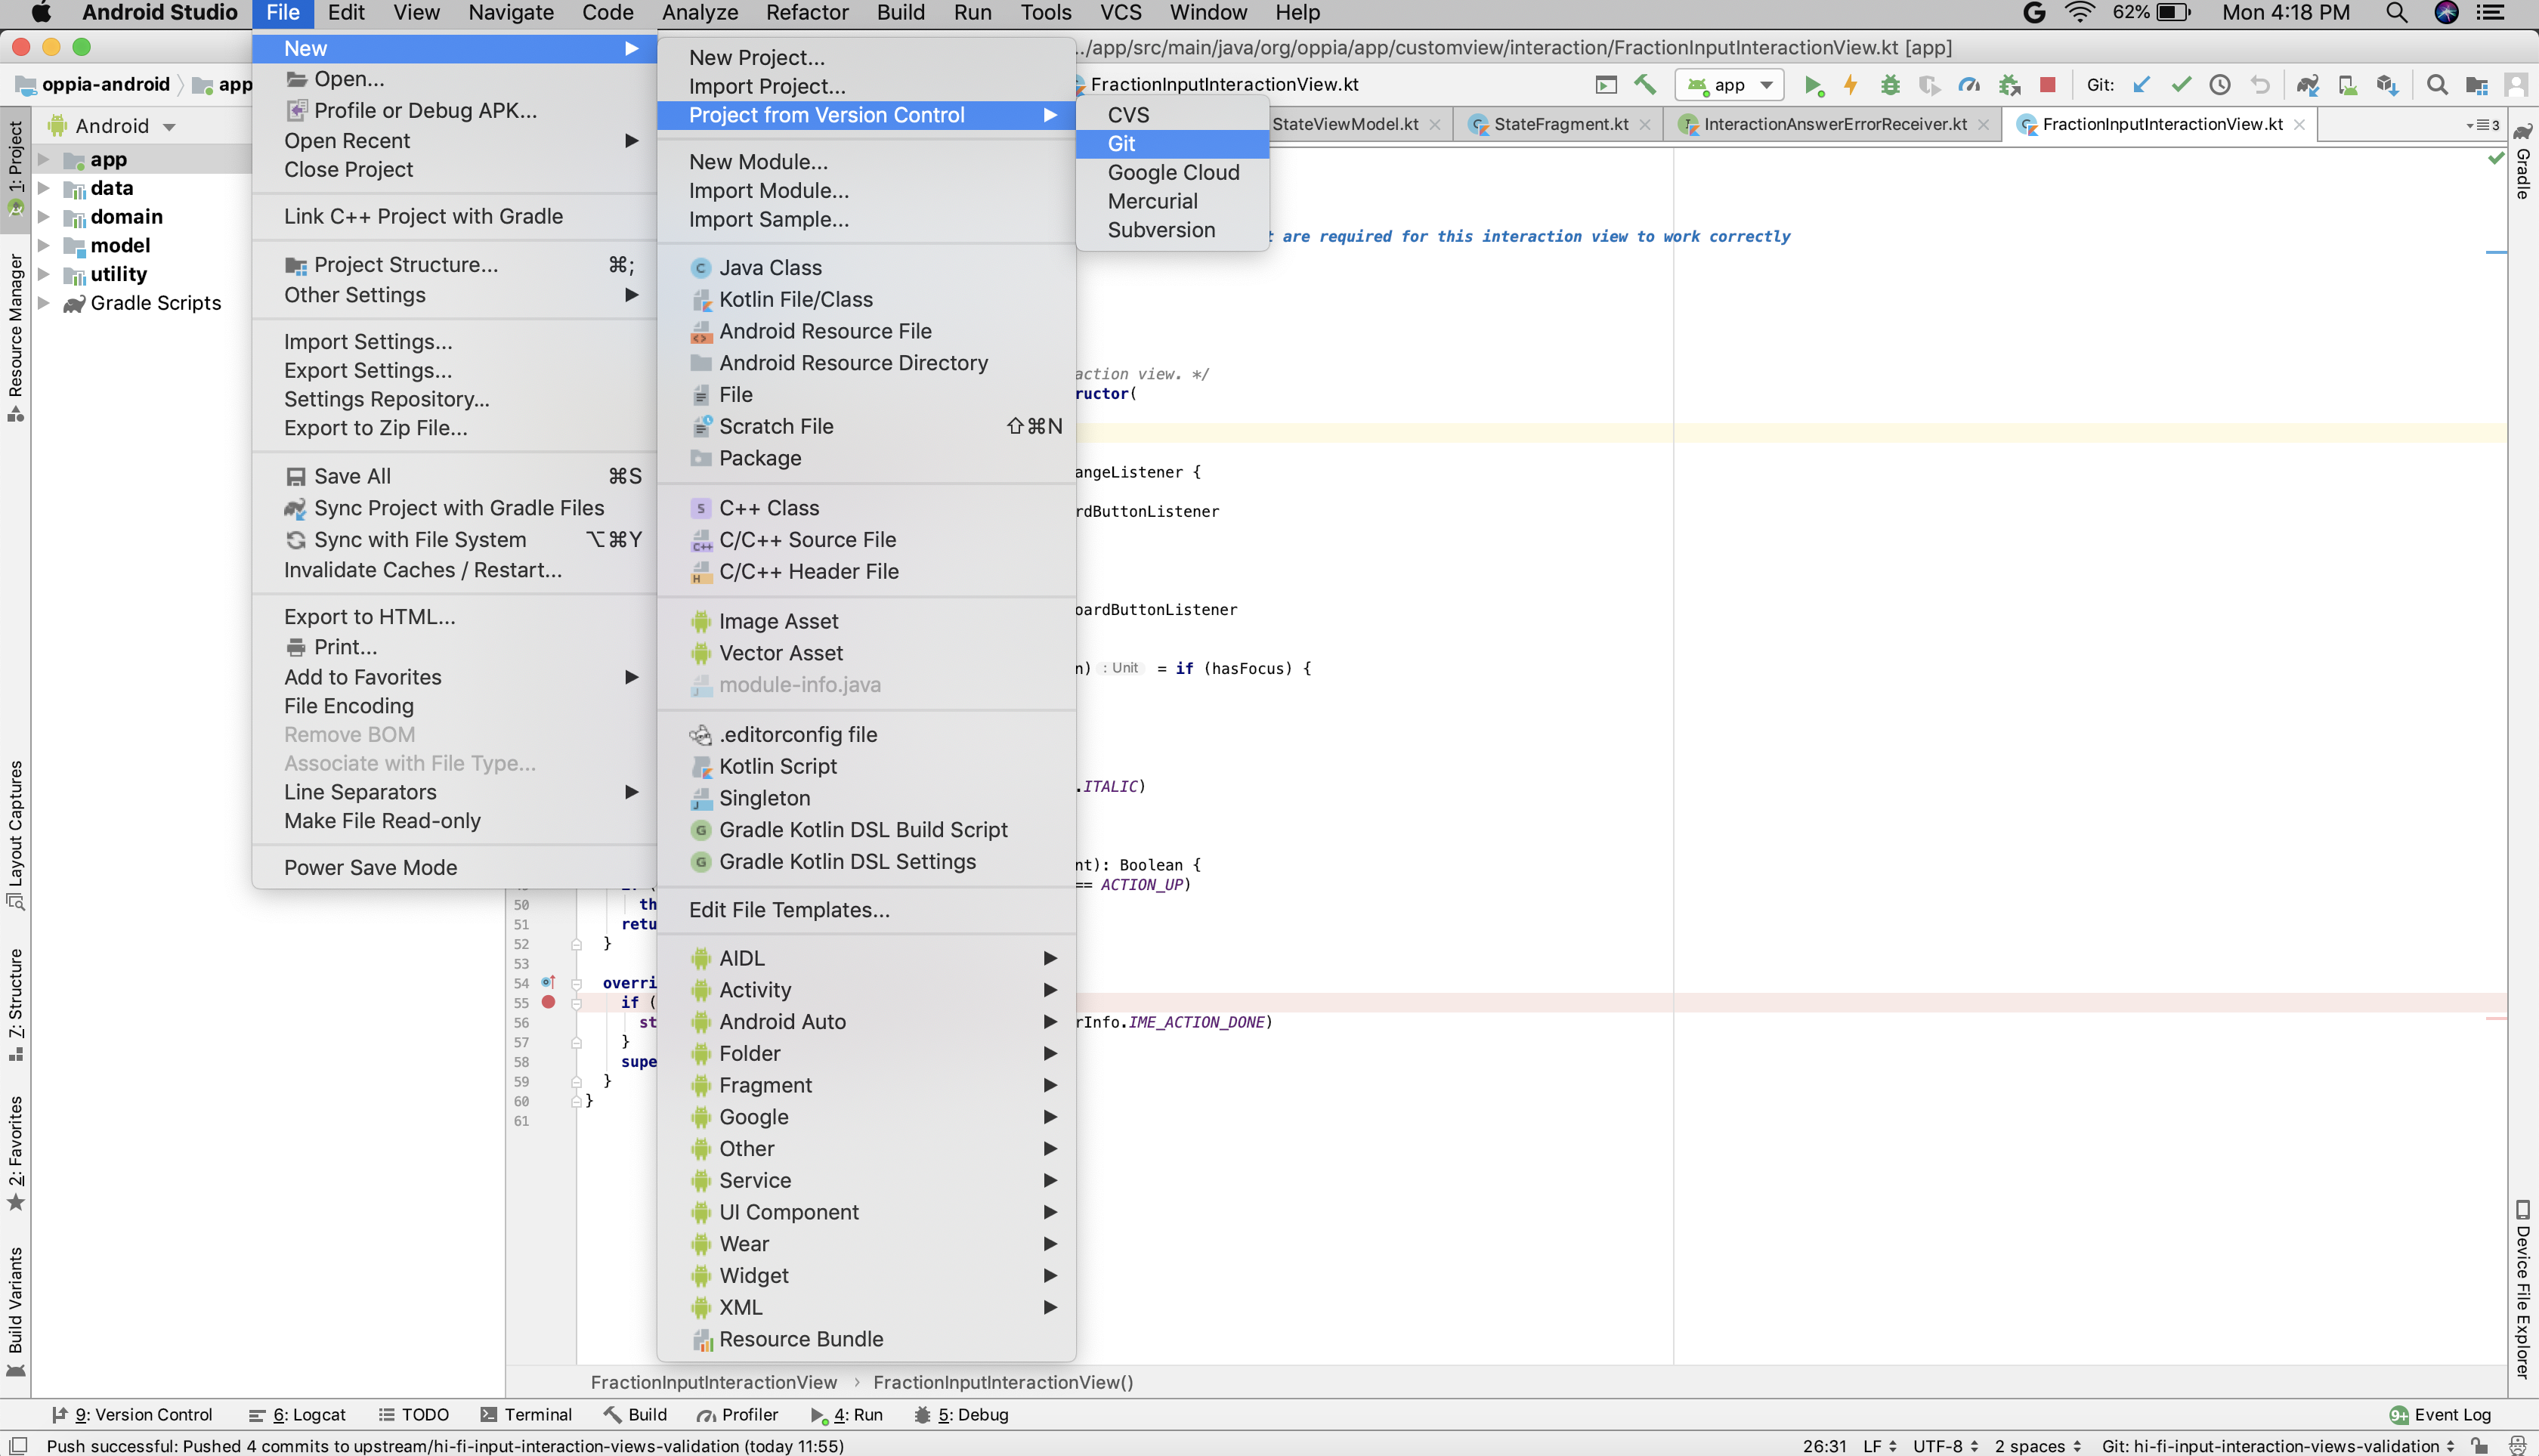
Task: Click the Attach Debugger to process icon
Action: click(2009, 86)
